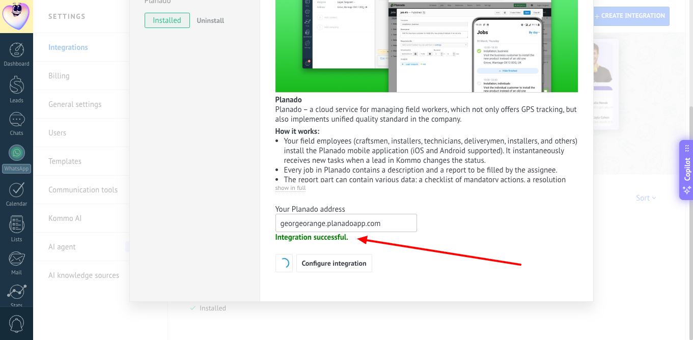Viewport: 693px width, 340px height.
Task: Open the Lists sidebar icon
Action: (16, 229)
